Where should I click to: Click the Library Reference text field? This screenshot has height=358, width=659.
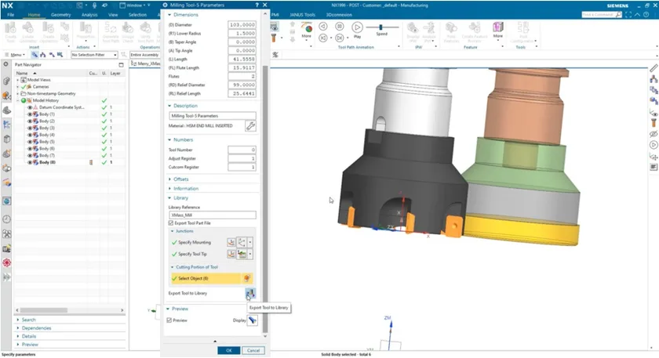pyautogui.click(x=213, y=215)
